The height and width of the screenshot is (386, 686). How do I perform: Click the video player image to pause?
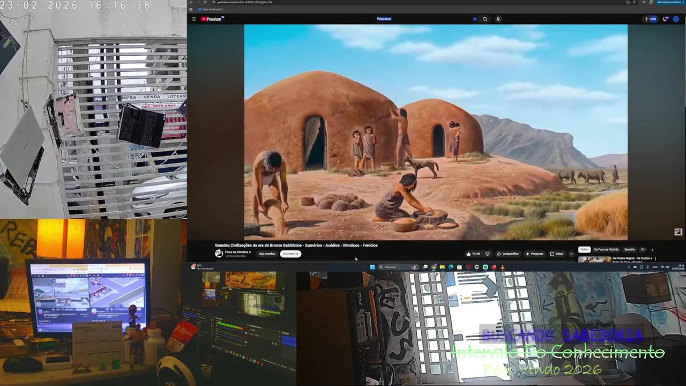[x=436, y=132]
